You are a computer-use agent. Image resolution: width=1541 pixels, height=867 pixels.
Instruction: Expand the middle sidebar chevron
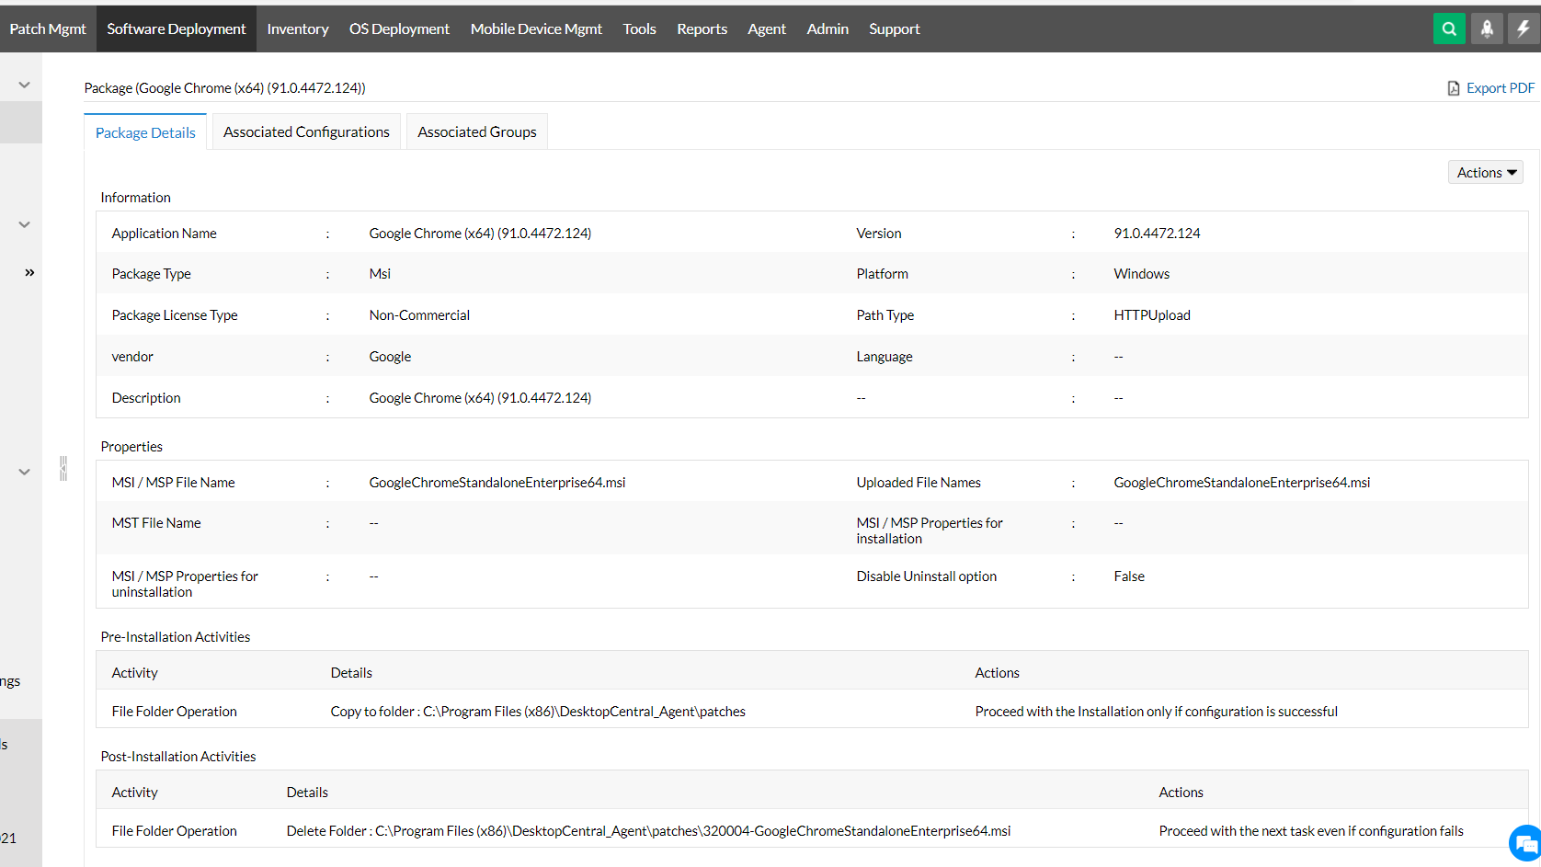click(25, 224)
